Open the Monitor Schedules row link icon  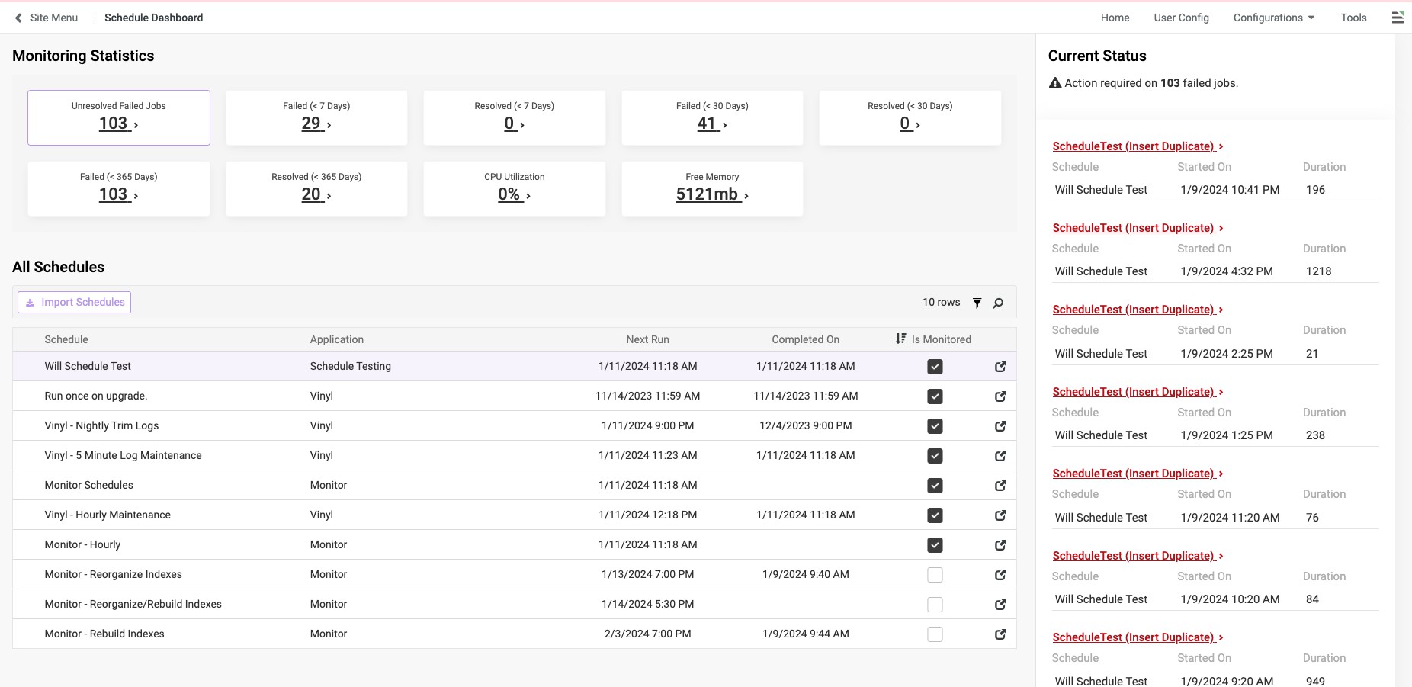tap(1000, 486)
